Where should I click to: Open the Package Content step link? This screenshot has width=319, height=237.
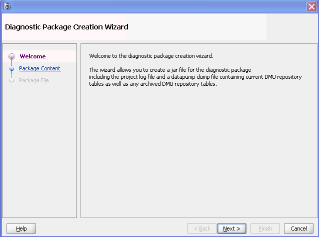[x=40, y=68]
